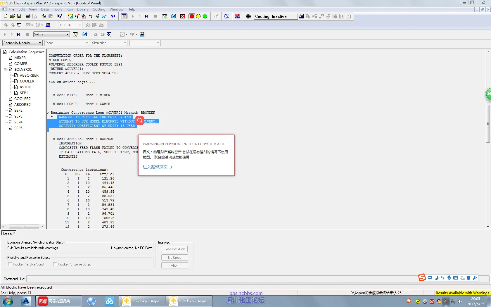Image resolution: width=491 pixels, height=307 pixels.
Task: Open the Solve run-mode dropdown
Action: (51, 35)
